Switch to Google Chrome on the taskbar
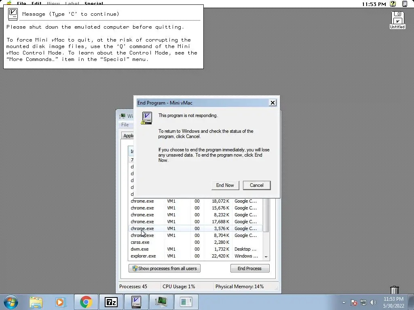414x310 pixels. (86, 302)
